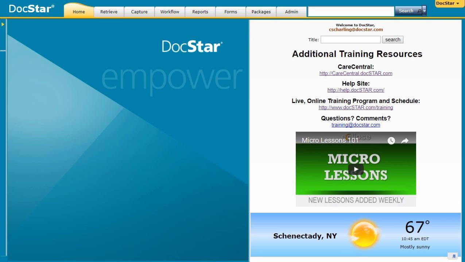Click the Micro Lessons 101 video title
Viewport: 465px width, 262px height.
coord(330,140)
